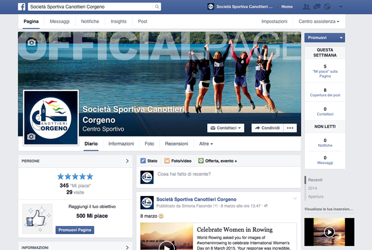Click Copertura dei post stat
Viewport: 372px width, 250px height.
coord(325,95)
